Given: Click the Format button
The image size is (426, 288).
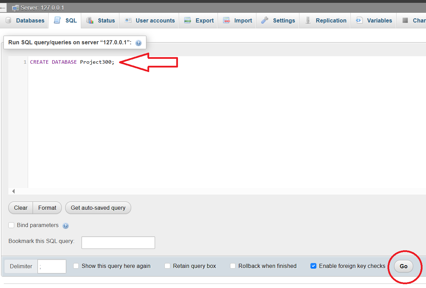Looking at the screenshot, I should point(47,208).
